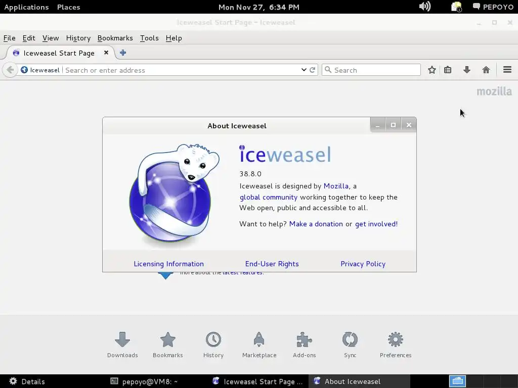The width and height of the screenshot is (518, 388).
Task: Open the Applications menu in top panel
Action: (x=26, y=7)
